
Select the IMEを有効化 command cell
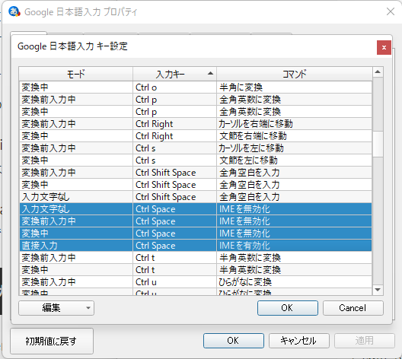[x=295, y=246]
